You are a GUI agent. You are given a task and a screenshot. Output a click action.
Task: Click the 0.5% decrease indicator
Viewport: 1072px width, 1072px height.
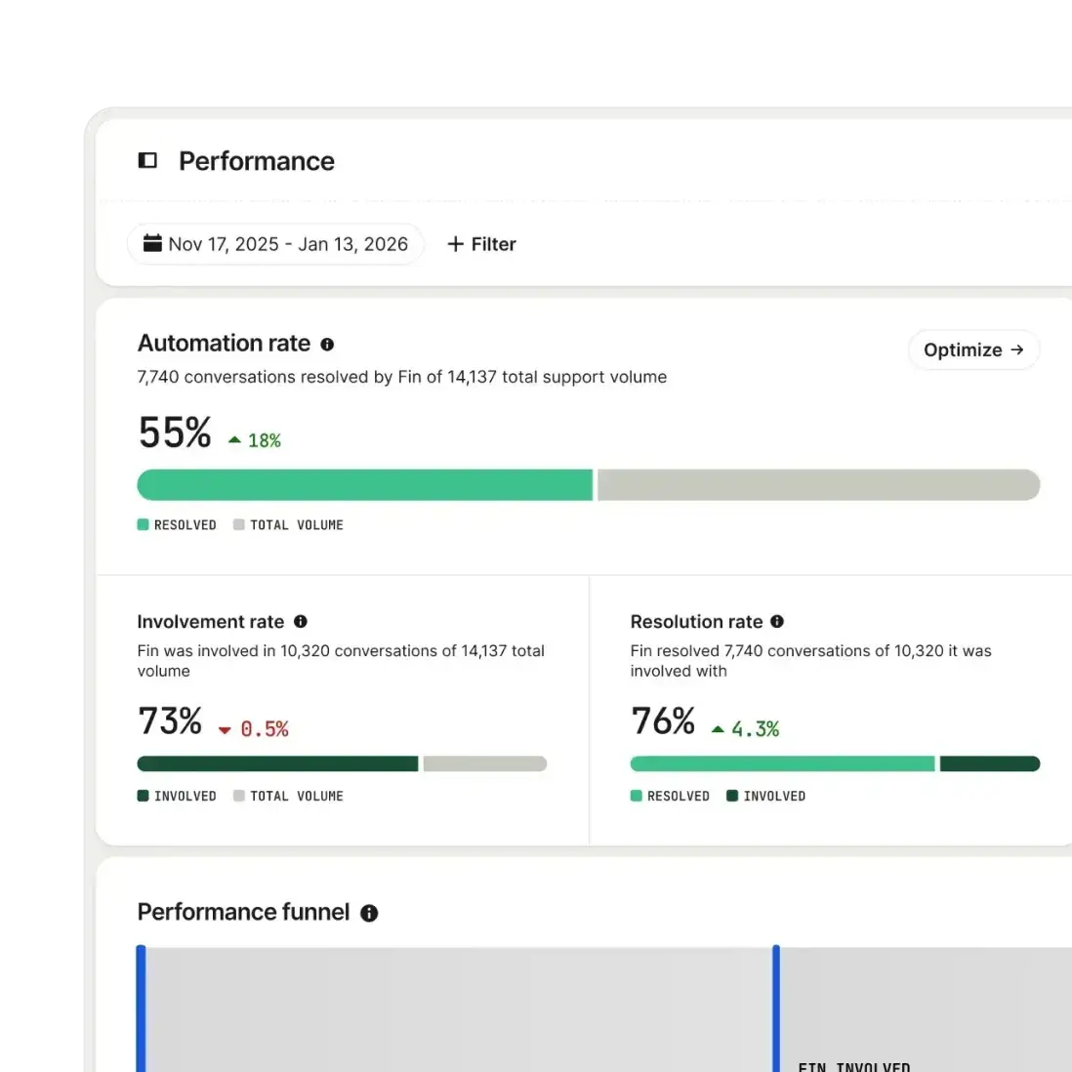tap(254, 729)
